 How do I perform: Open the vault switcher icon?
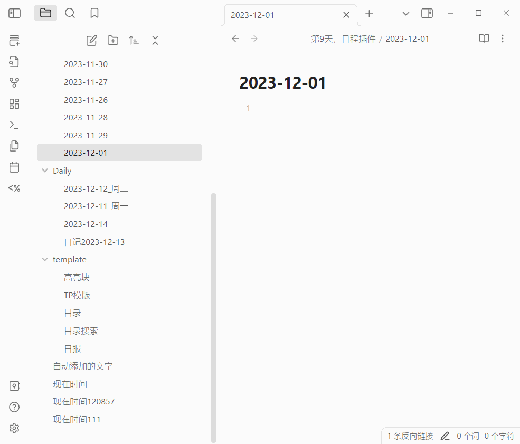14,386
